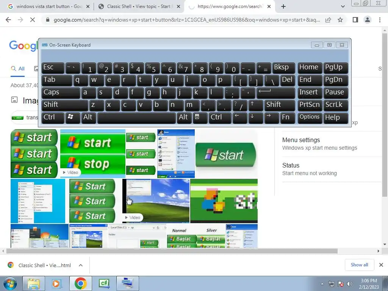Screen dimensions: 388x291
Task: Expand the tab search chevron
Action: tap(343, 6)
